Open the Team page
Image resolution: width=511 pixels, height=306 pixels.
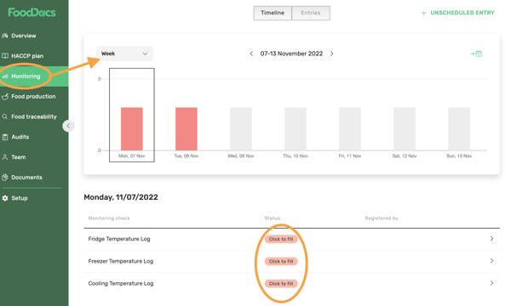18,157
